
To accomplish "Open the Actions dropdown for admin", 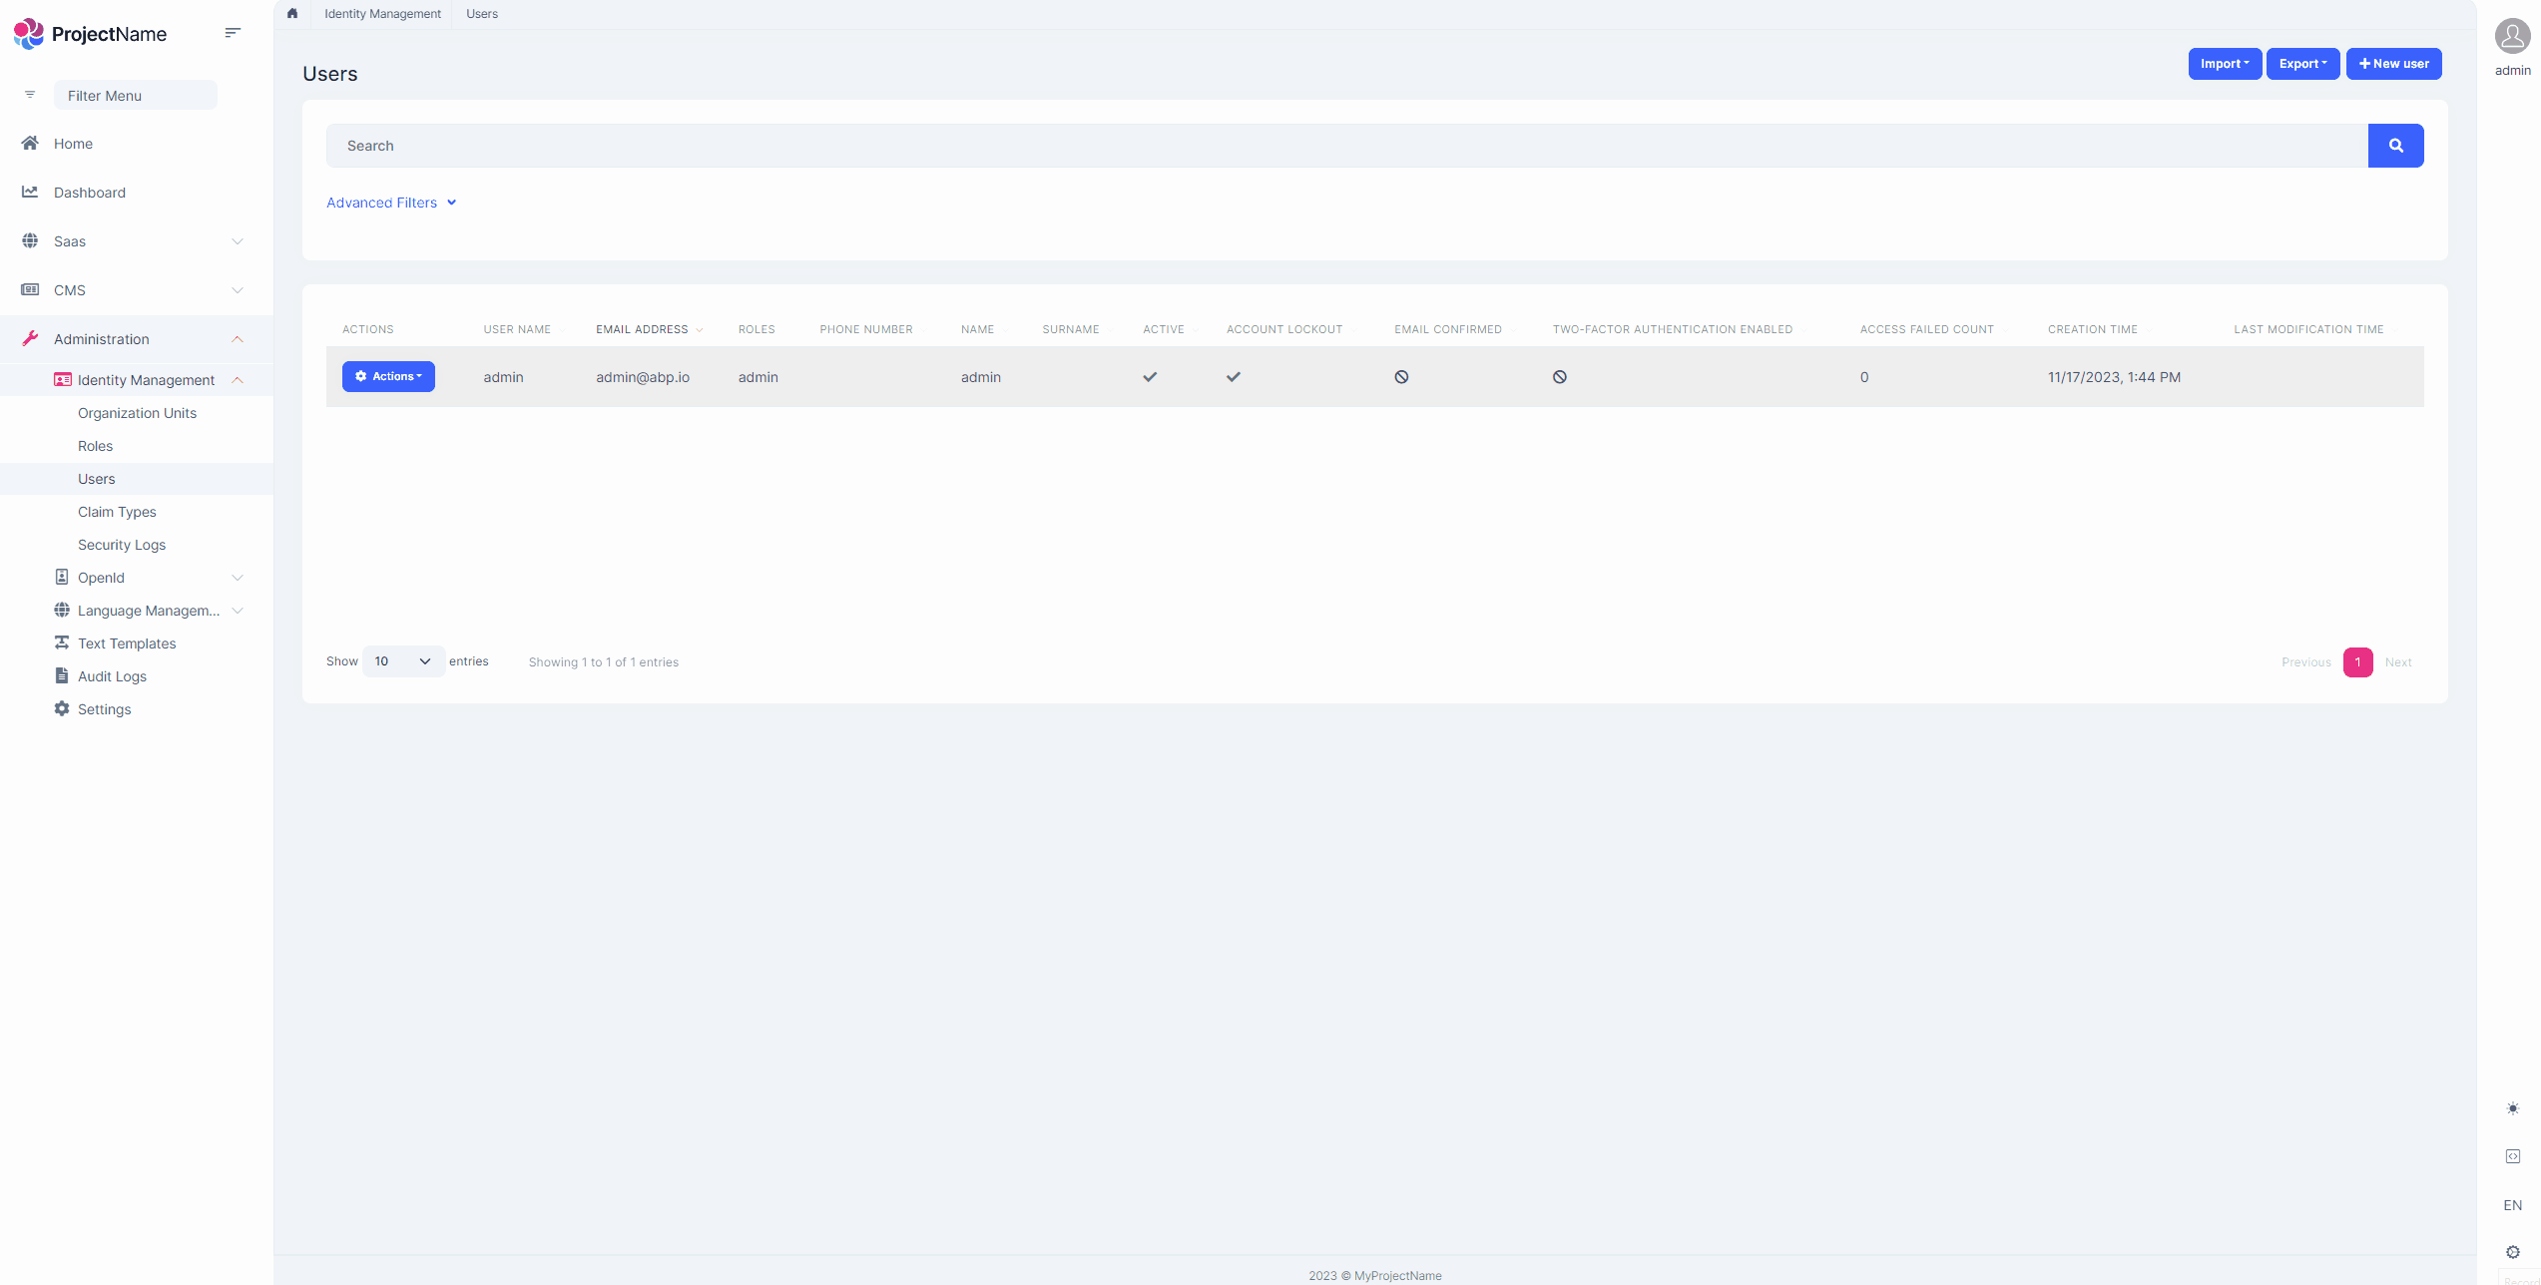I will 388,377.
